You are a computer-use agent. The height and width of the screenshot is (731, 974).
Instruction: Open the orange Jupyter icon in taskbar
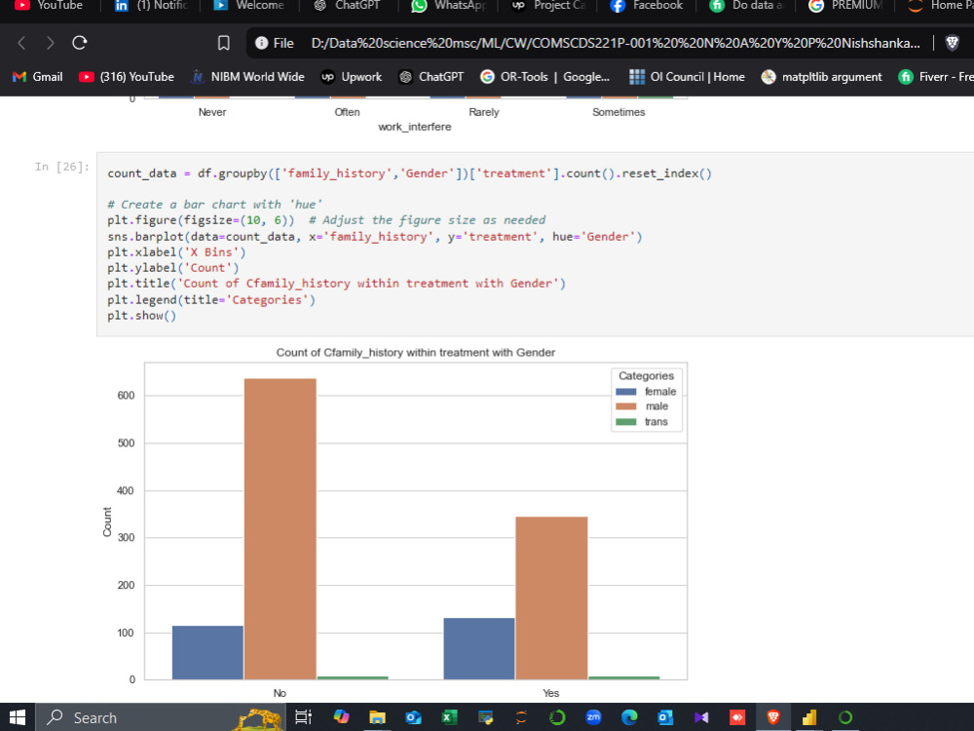coord(521,718)
